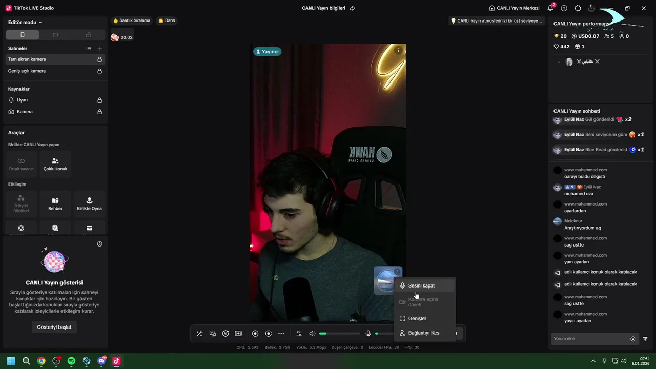Select the Geniş açılı kamera scene
This screenshot has height=369, width=656.
tap(55, 71)
